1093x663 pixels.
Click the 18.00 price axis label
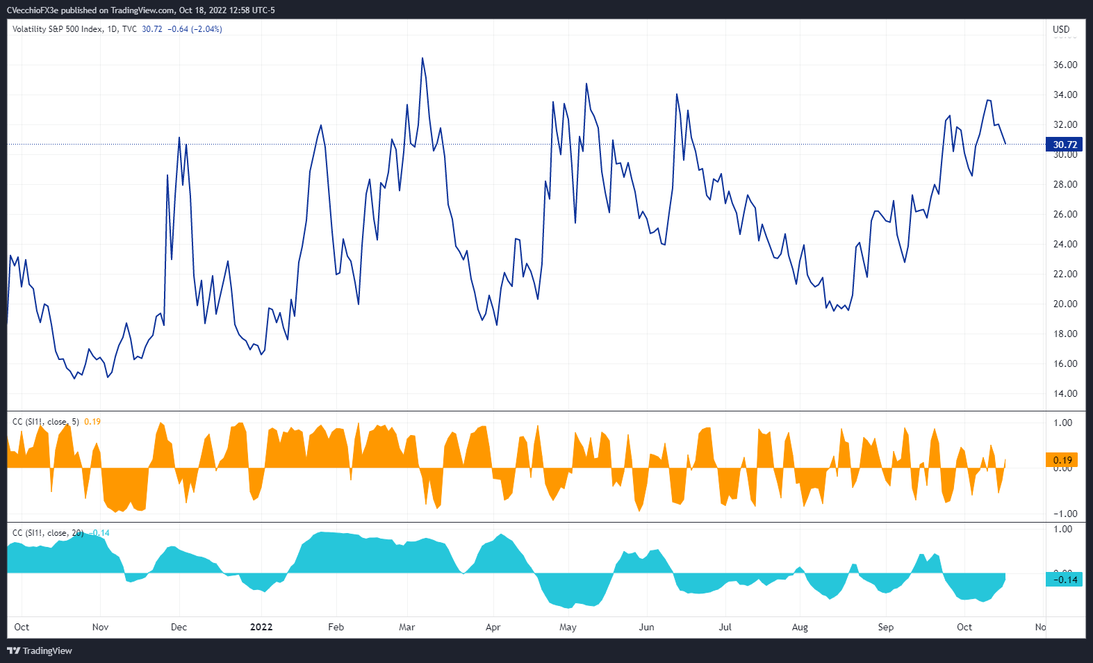click(1065, 334)
